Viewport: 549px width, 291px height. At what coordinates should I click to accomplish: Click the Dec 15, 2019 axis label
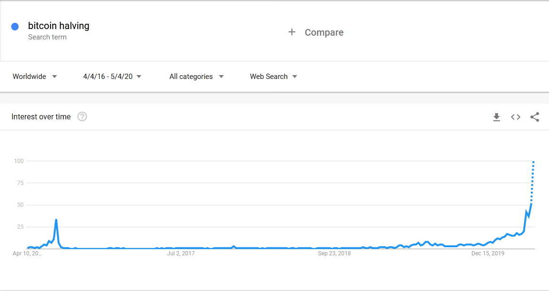tap(488, 253)
